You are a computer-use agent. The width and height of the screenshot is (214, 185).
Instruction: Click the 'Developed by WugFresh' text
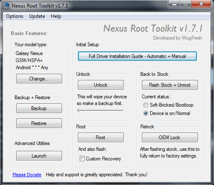click(178, 38)
